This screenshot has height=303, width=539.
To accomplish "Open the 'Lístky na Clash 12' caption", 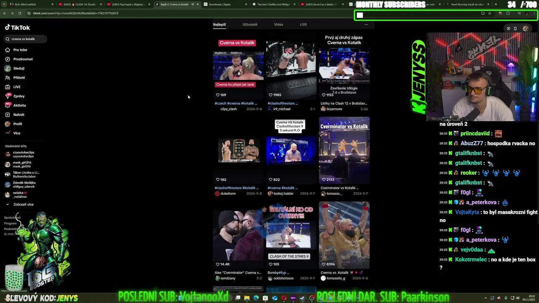I will 344,103.
